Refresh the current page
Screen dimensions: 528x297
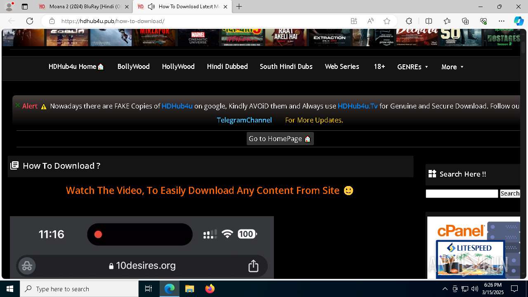pos(30,21)
